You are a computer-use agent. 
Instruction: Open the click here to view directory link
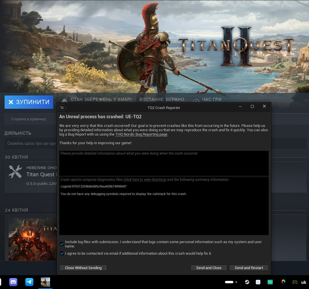coord(145,180)
